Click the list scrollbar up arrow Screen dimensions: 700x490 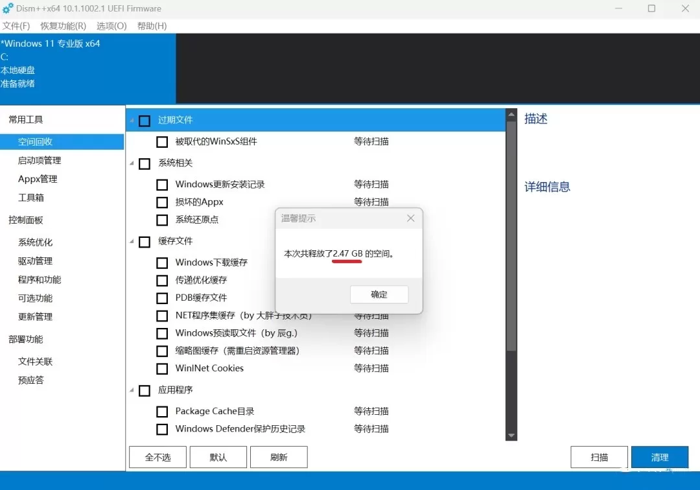[x=511, y=115]
